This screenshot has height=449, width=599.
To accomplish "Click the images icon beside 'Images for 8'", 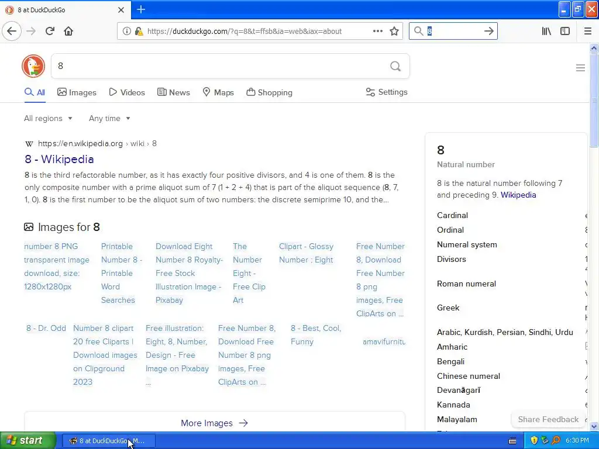I will (29, 227).
